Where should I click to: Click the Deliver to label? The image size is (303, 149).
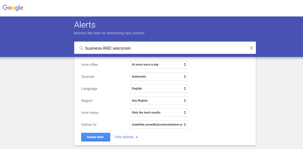coord(89,125)
